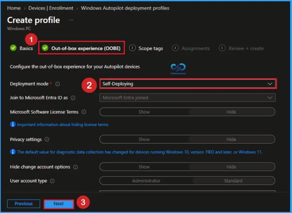
Task: Click the 'Privacy settings' label
Action: tap(26, 139)
